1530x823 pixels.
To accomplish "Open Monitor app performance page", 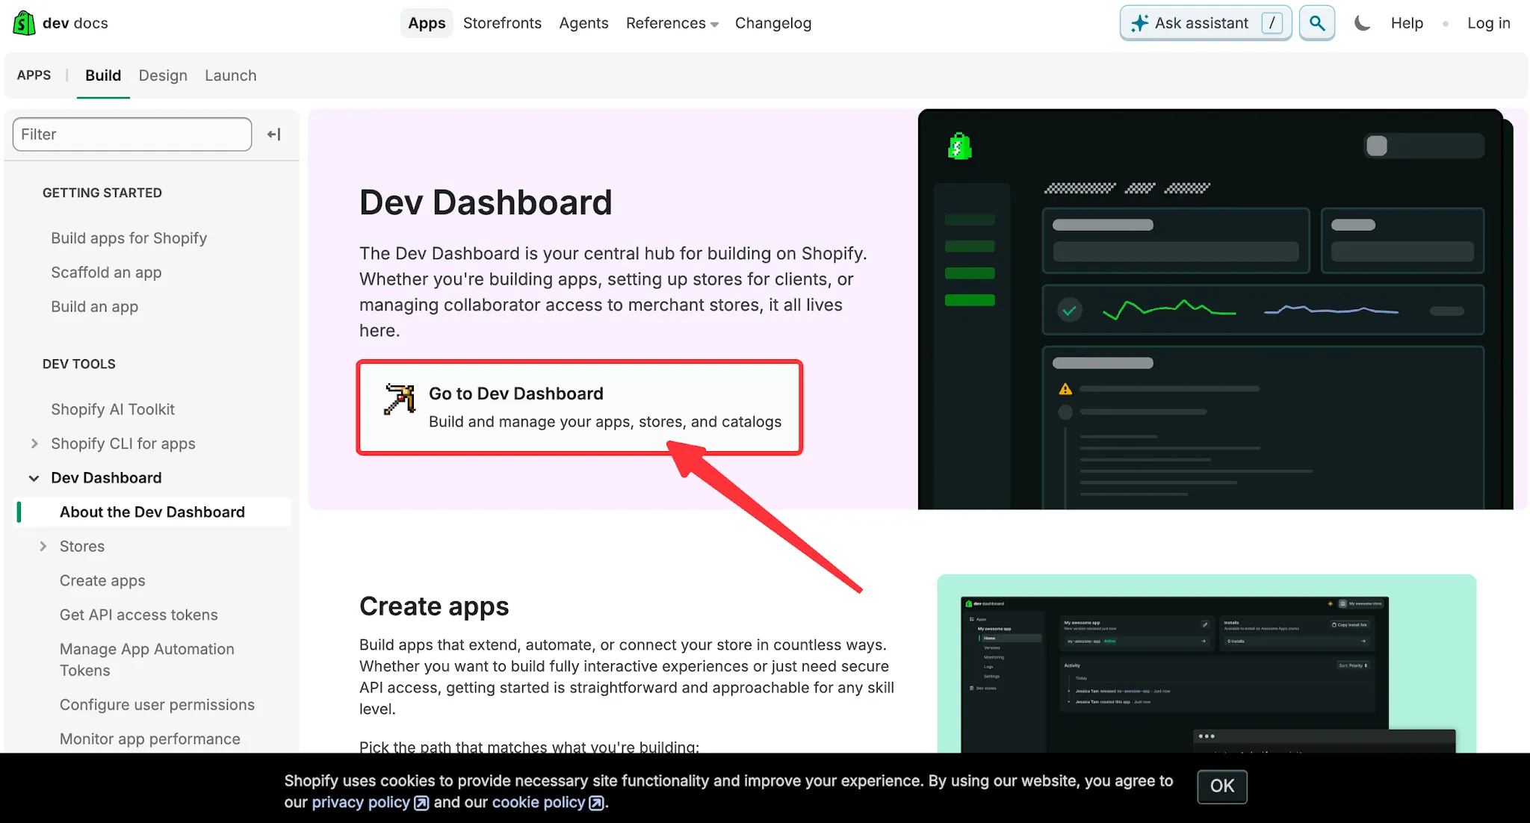I will [x=150, y=739].
